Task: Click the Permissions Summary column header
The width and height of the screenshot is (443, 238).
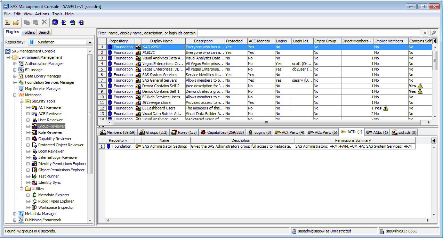Action: (355, 140)
